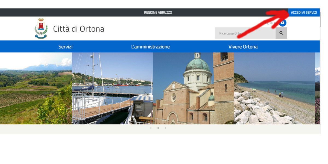Viewport: 328px width, 164px height.
Task: Click the ACCEDI AI SERVIZI button
Action: [x=304, y=13]
